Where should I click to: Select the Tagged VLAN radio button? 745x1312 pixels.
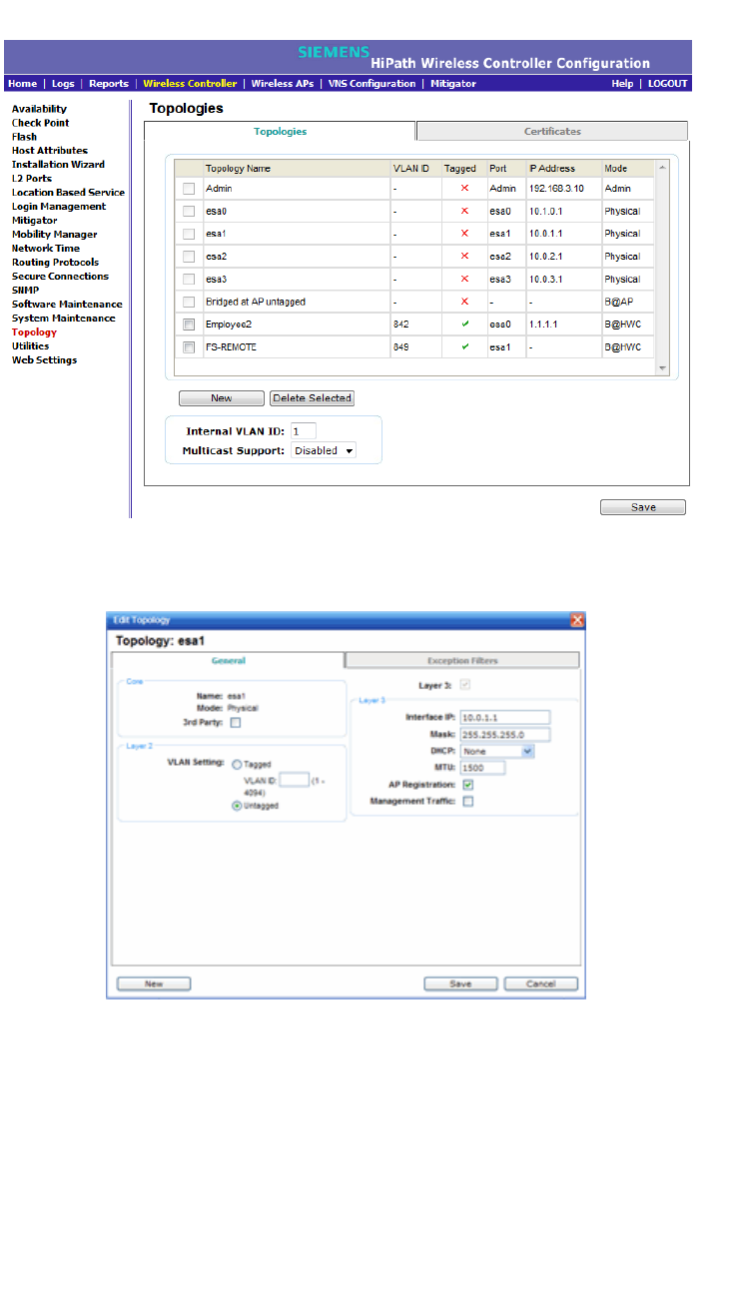[x=237, y=764]
